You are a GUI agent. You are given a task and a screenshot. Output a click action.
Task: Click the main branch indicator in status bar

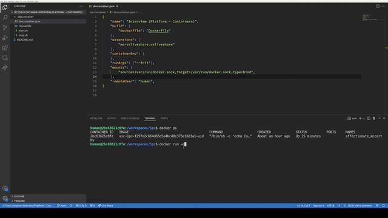pyautogui.click(x=62, y=206)
